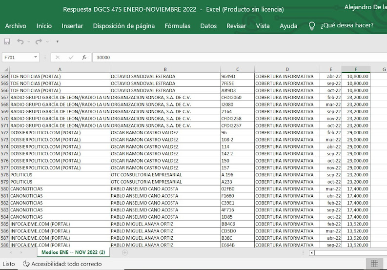Image resolution: width=387 pixels, height=270 pixels.
Task: Click 'nov-22' date in row 577
Action: tap(331, 168)
